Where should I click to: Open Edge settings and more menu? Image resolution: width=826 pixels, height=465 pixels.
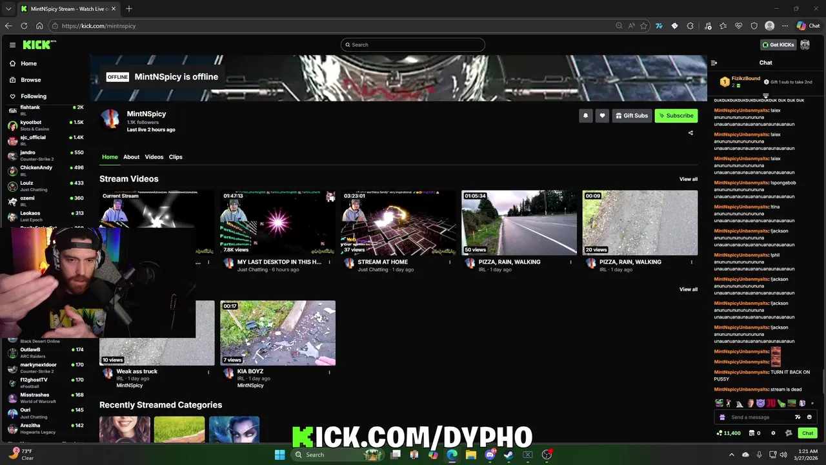(x=785, y=26)
